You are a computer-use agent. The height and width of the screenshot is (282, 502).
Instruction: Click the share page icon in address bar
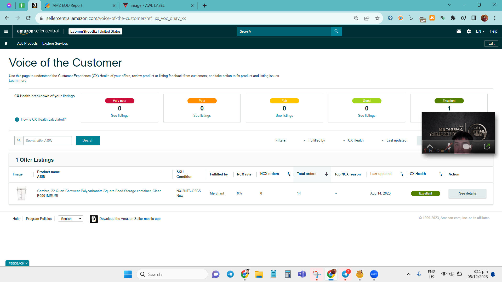367,18
